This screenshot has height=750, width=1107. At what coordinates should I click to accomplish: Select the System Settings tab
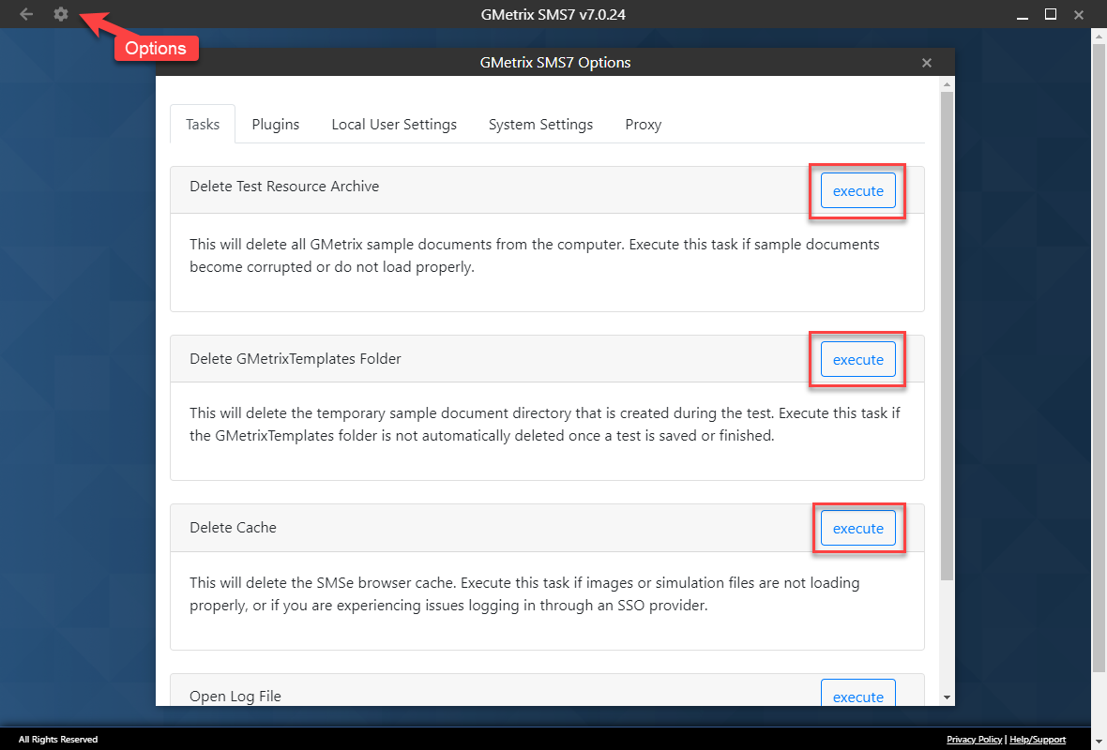coord(540,124)
